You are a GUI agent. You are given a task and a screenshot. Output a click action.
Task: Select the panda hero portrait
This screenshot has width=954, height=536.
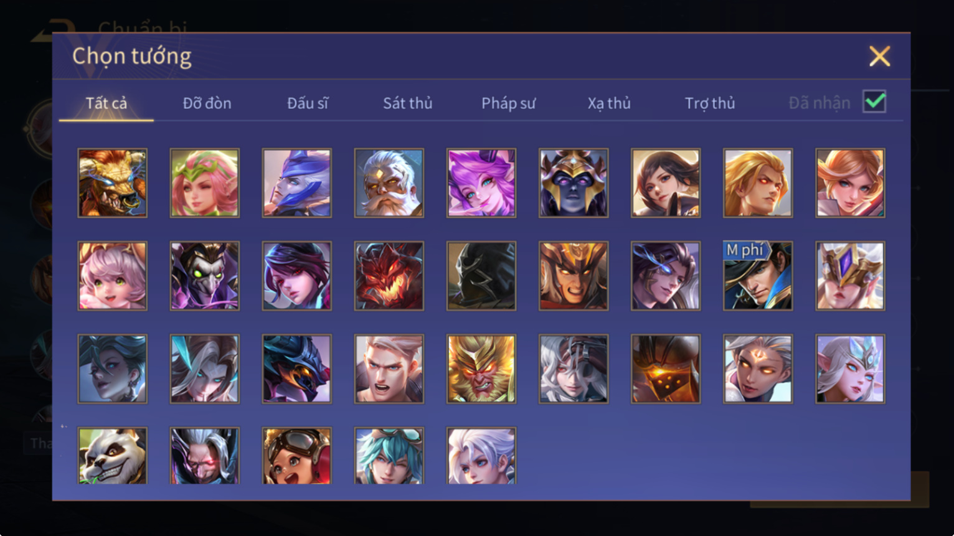[x=113, y=456]
